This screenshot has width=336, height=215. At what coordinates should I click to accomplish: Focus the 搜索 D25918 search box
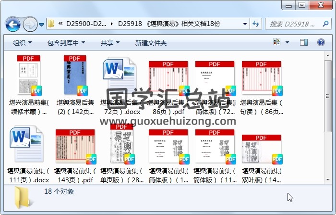coord(291,24)
